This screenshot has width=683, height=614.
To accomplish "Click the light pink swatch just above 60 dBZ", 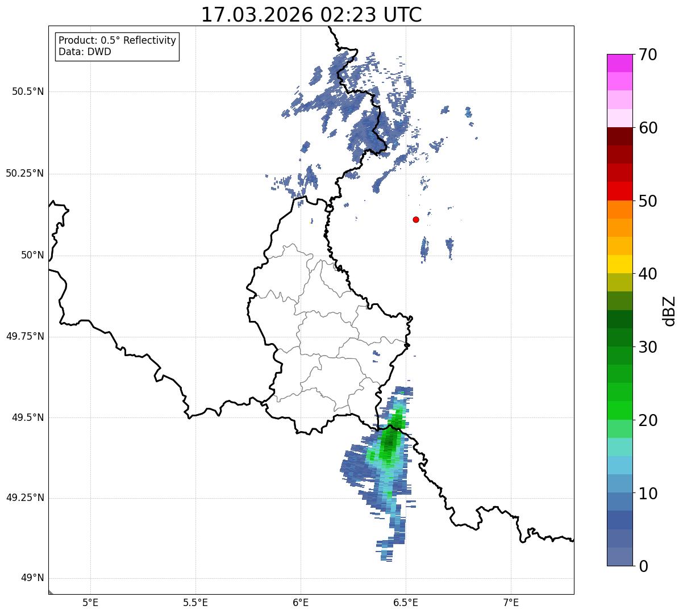I will [620, 118].
